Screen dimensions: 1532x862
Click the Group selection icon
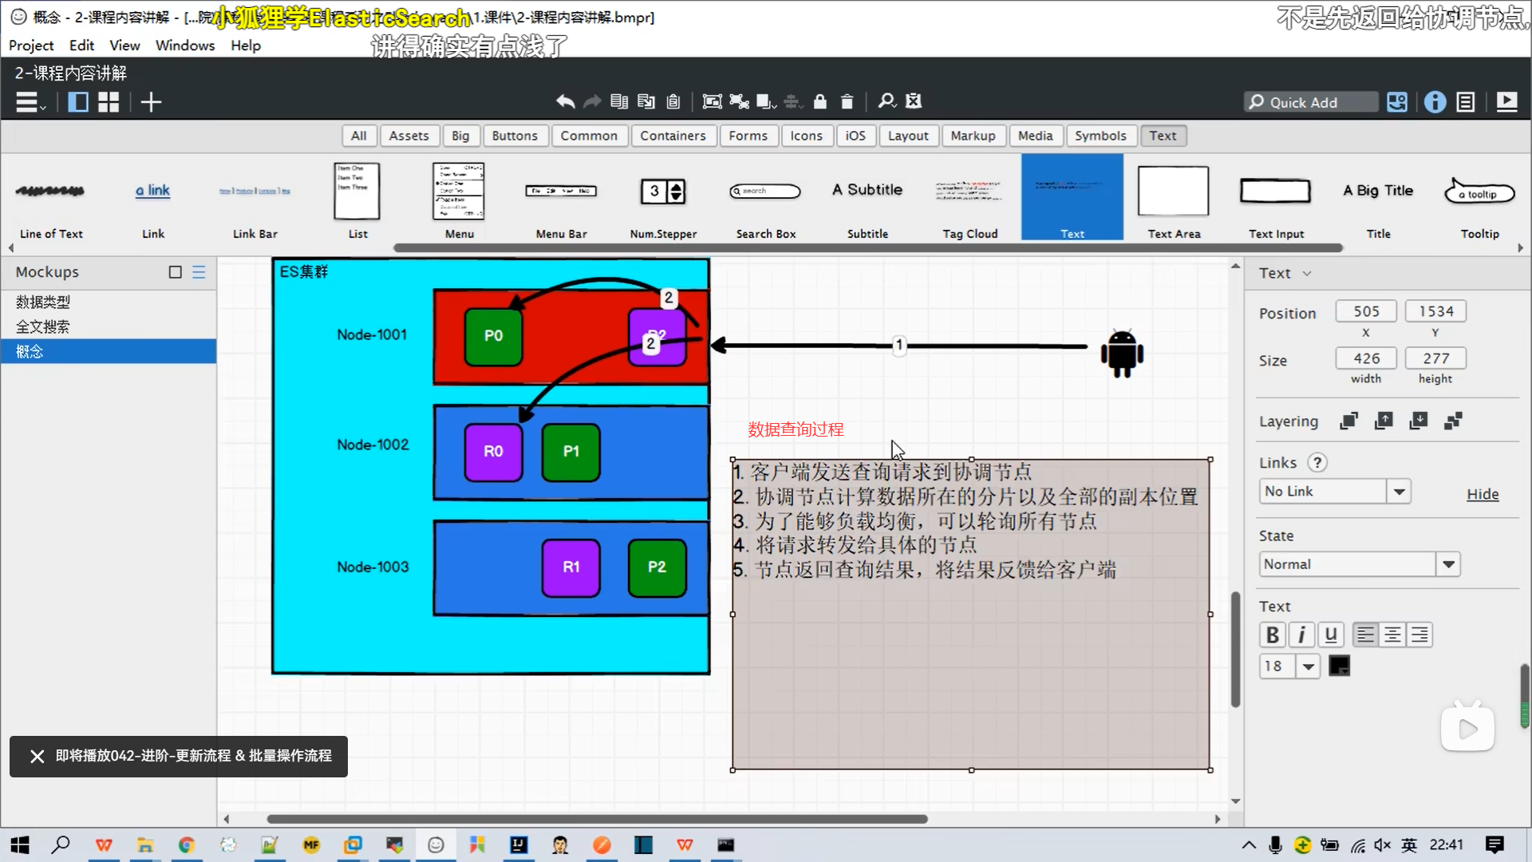click(712, 101)
